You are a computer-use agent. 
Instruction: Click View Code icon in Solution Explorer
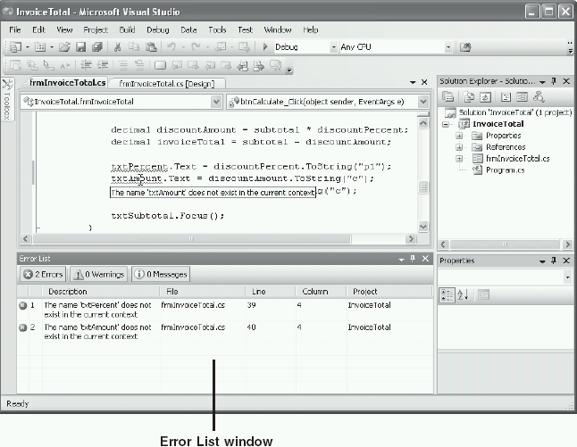[x=506, y=97]
